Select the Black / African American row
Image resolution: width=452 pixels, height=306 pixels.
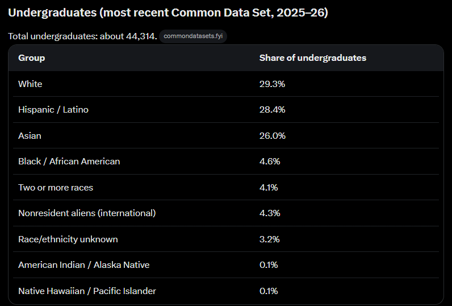click(x=226, y=162)
